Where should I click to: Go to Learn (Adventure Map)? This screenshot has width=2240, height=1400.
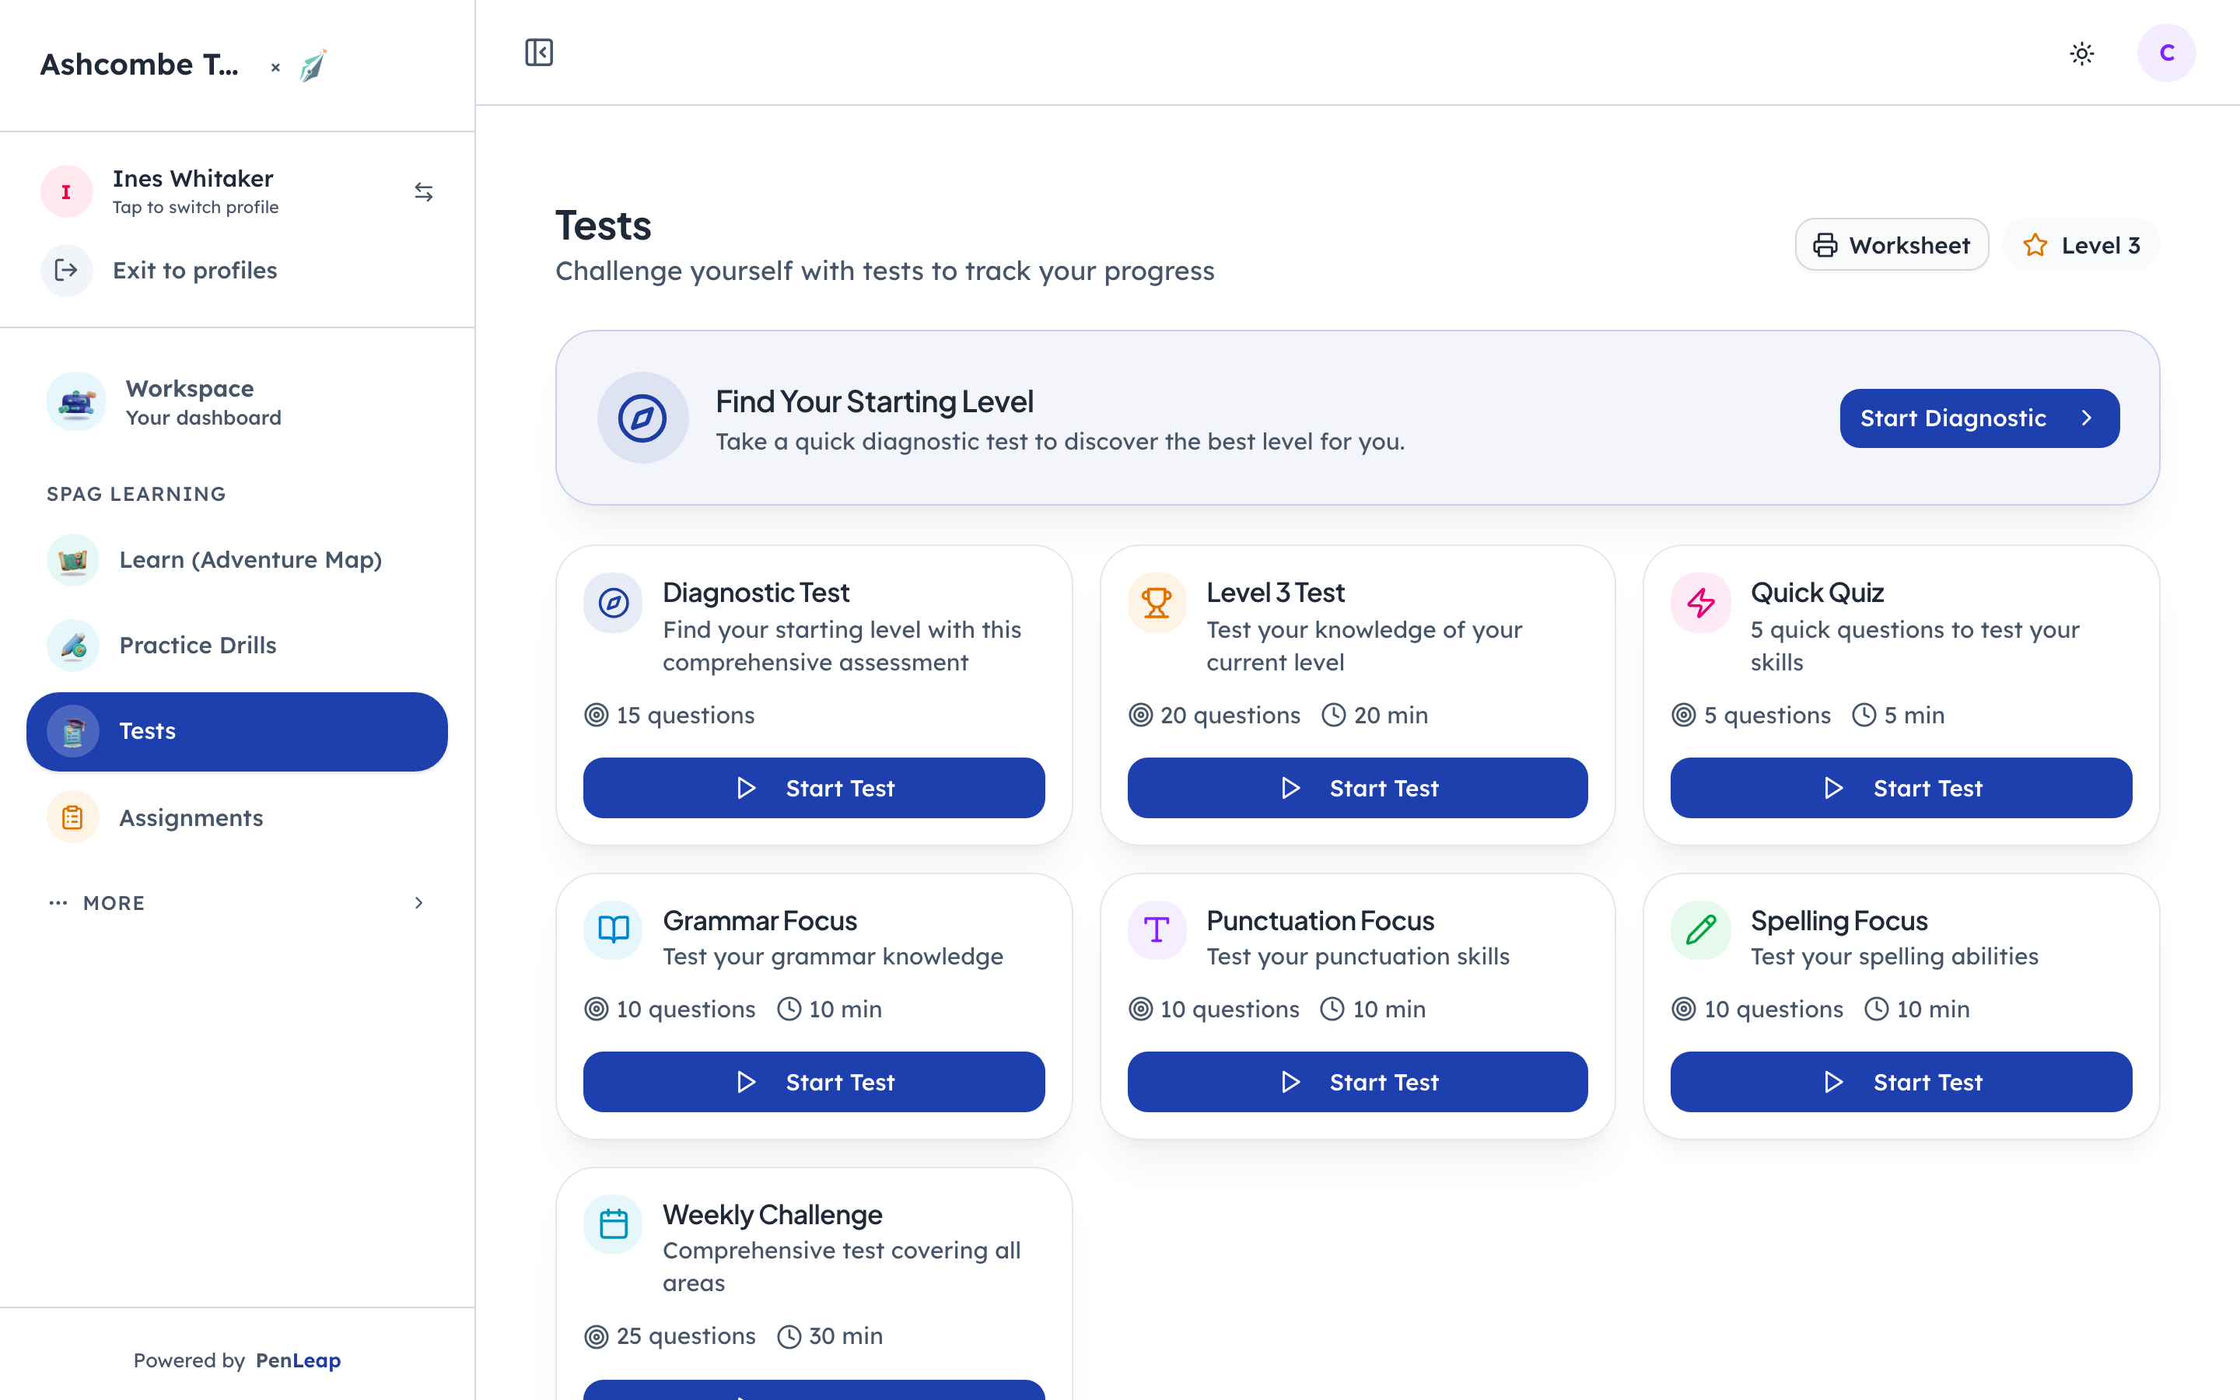237,560
